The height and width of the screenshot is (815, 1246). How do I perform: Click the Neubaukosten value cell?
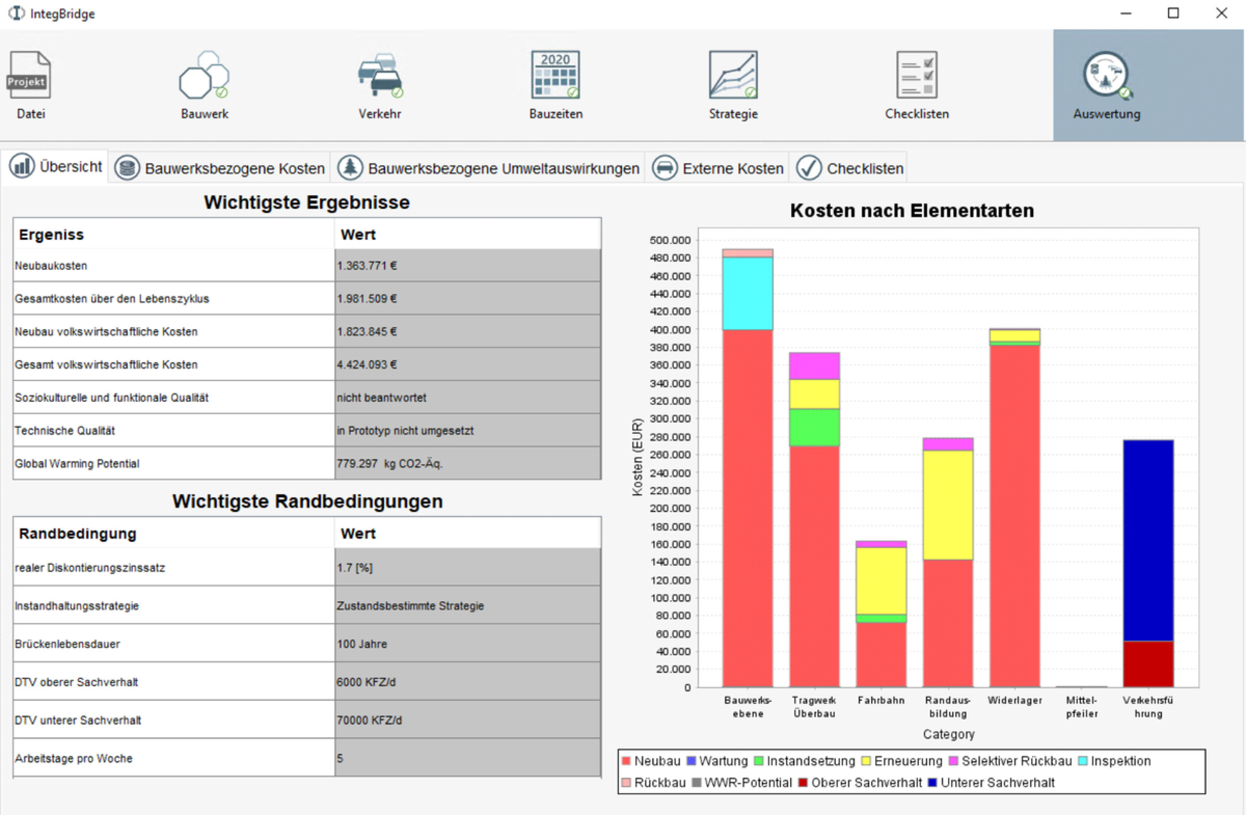(467, 265)
